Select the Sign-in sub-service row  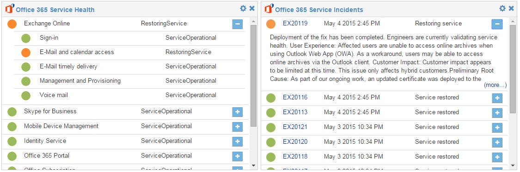pyautogui.click(x=130, y=38)
